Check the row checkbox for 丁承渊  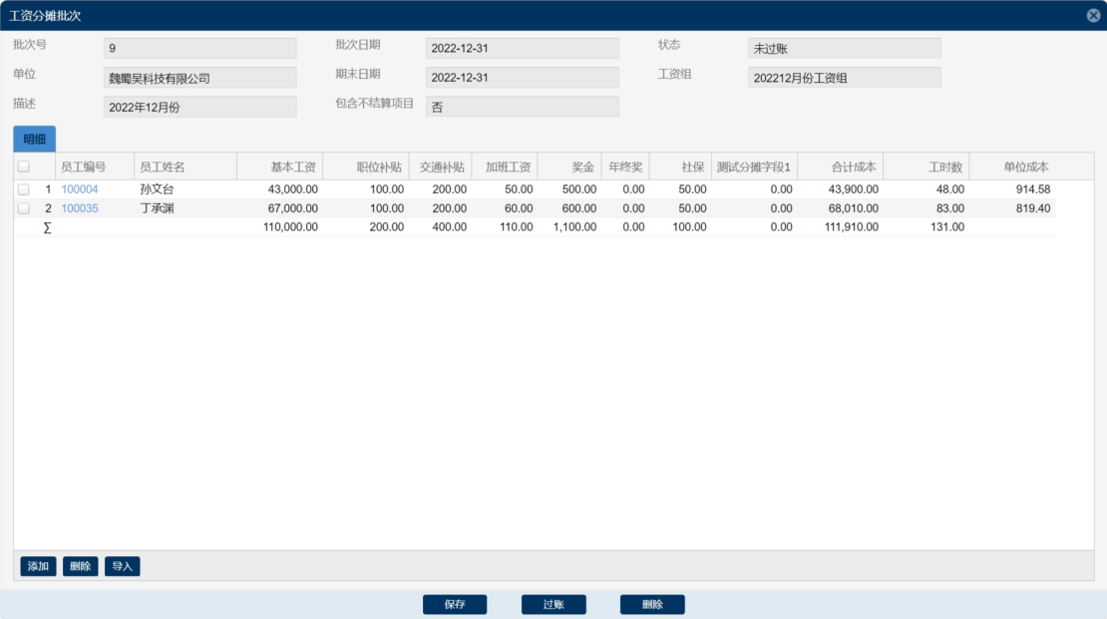pos(23,208)
